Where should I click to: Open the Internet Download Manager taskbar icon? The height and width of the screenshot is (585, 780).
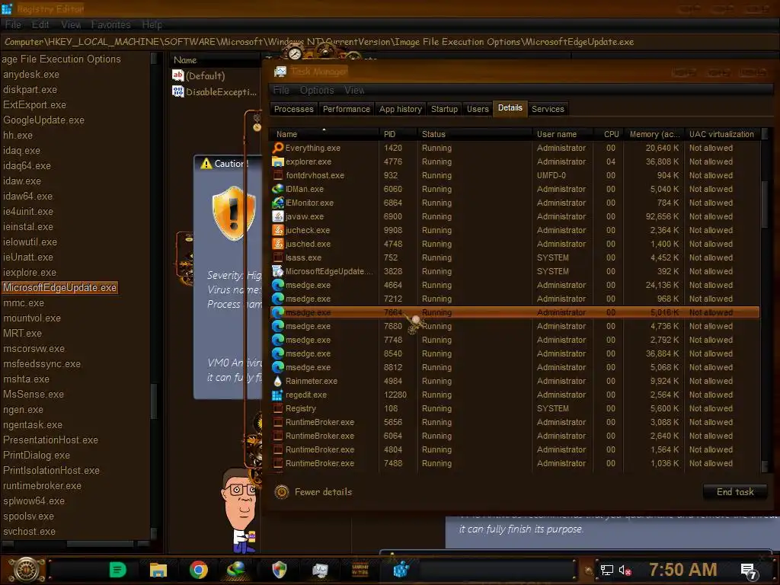(x=236, y=570)
